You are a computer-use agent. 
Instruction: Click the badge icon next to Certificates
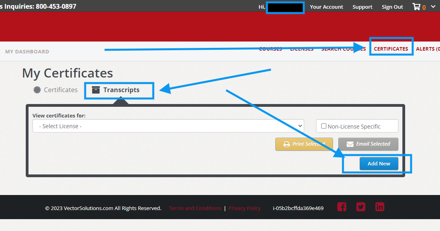tap(38, 89)
